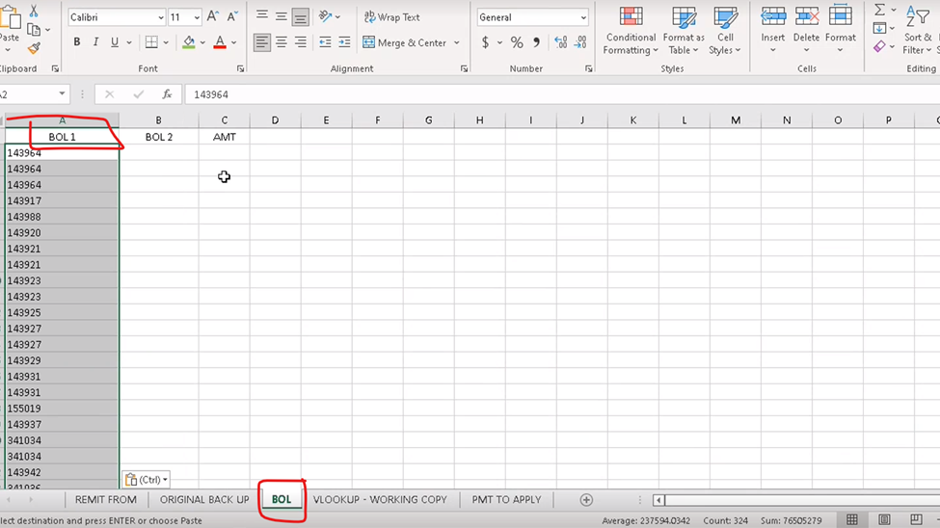This screenshot has height=528, width=940.
Task: Increase font size with larger A icon
Action: [x=213, y=16]
